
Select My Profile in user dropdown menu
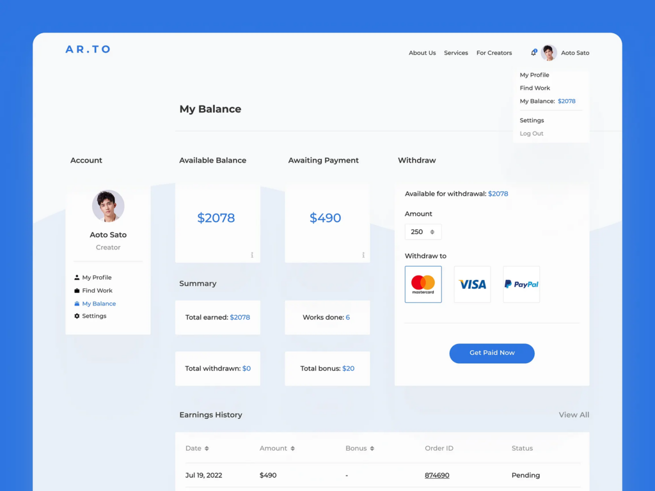(534, 75)
